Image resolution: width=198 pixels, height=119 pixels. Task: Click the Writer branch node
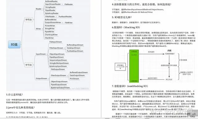click(x=38, y=29)
